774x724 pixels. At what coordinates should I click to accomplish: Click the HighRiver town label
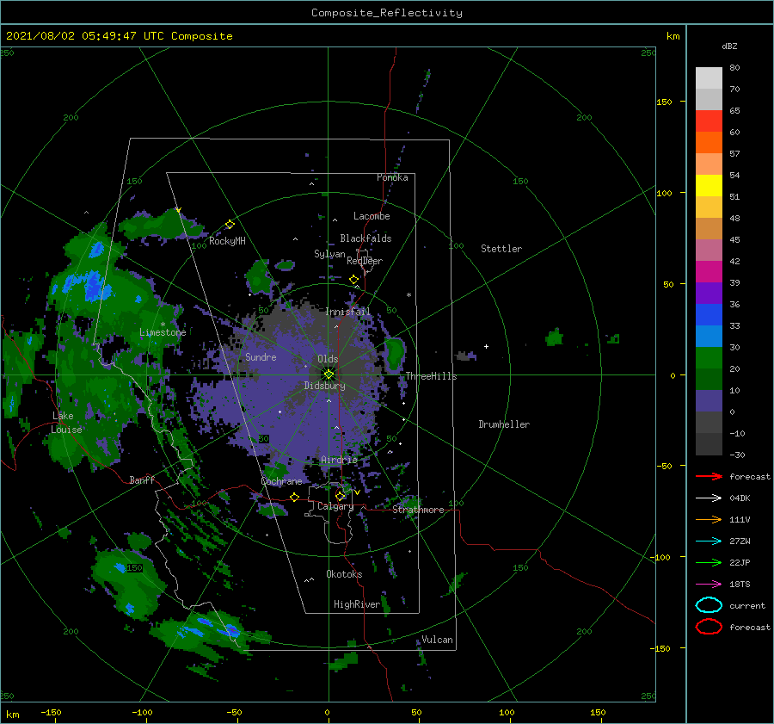tap(357, 604)
